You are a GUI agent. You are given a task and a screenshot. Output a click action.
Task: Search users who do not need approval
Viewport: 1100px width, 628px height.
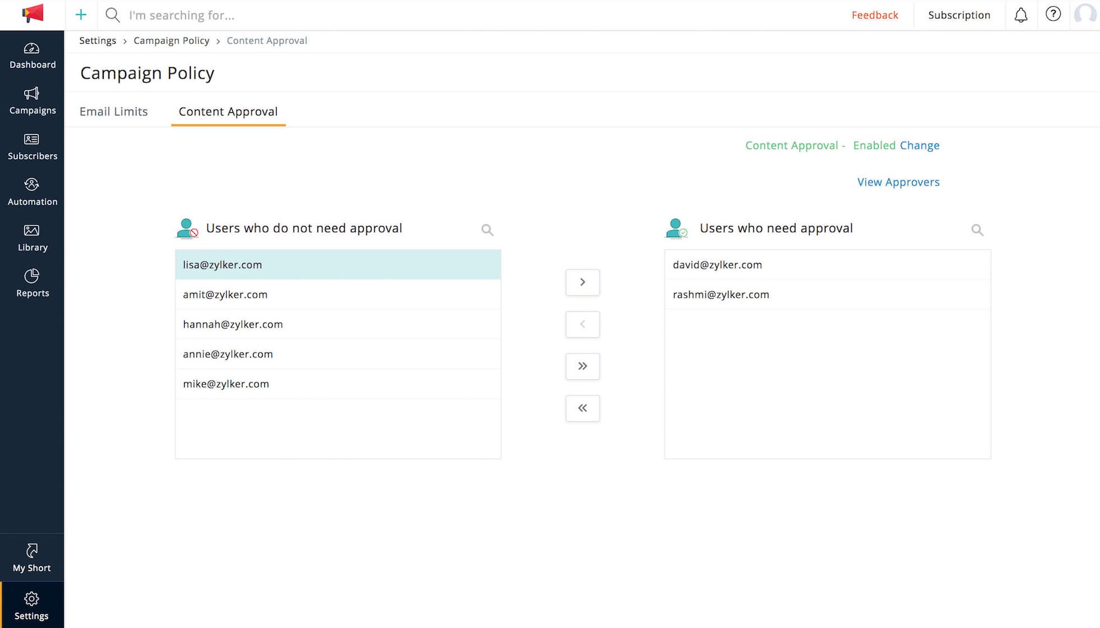tap(487, 230)
